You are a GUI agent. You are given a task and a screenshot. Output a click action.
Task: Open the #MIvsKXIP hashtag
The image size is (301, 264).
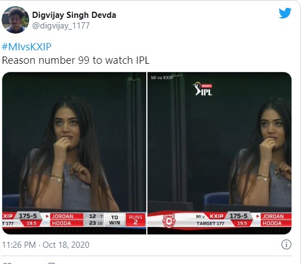click(27, 47)
